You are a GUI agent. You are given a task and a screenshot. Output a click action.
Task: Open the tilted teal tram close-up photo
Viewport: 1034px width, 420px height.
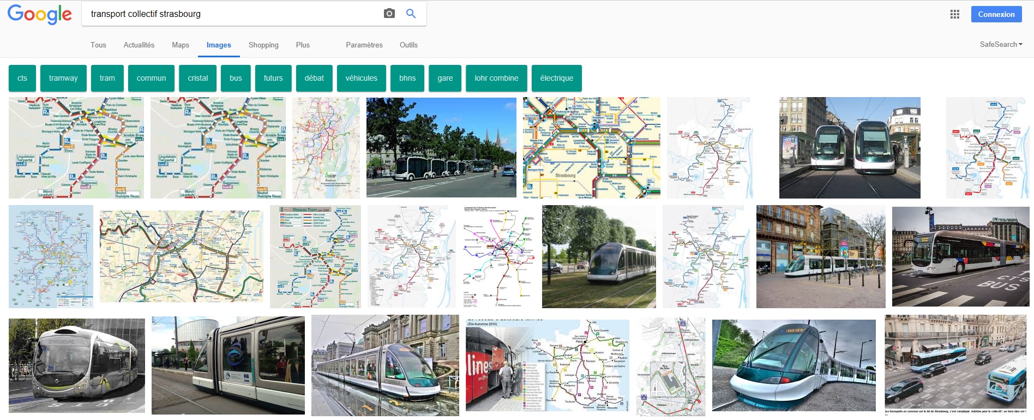(794, 365)
